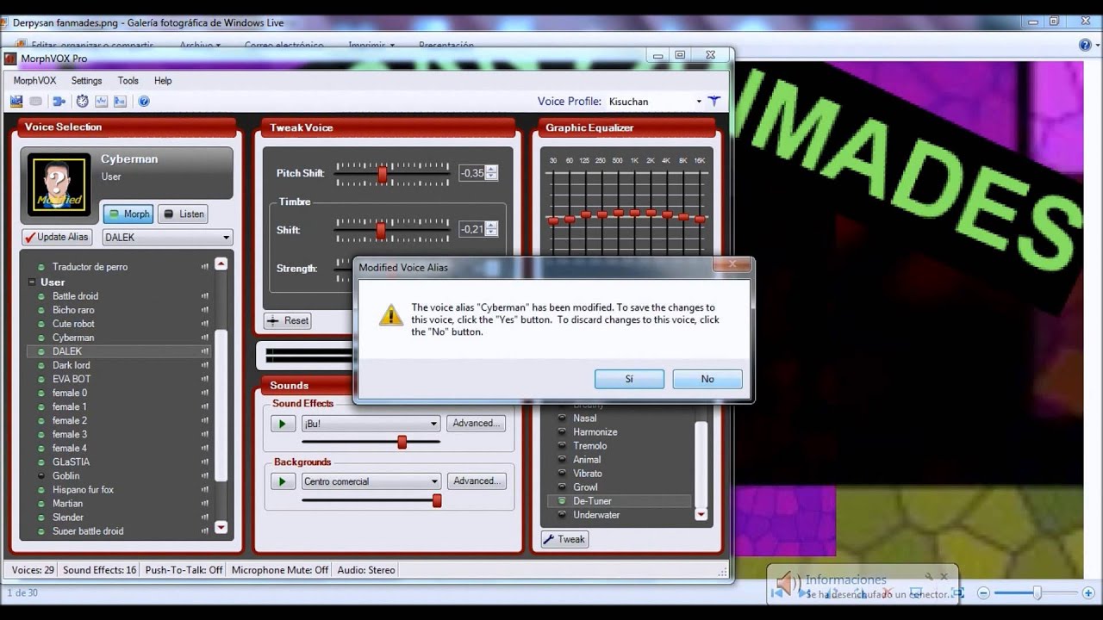Click the first MorphVOX toolbar icon with blue screen
1103x620 pixels.
coord(16,102)
